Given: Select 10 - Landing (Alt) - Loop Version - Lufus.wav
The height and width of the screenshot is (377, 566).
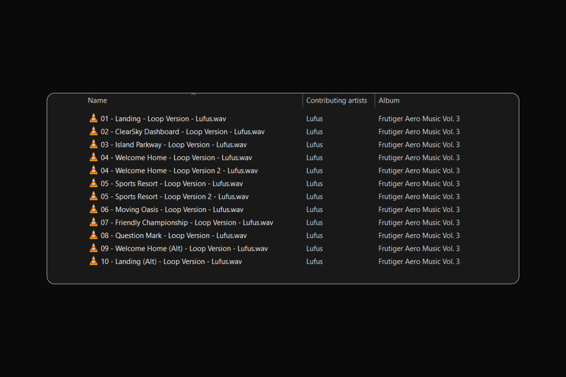Looking at the screenshot, I should [x=171, y=262].
